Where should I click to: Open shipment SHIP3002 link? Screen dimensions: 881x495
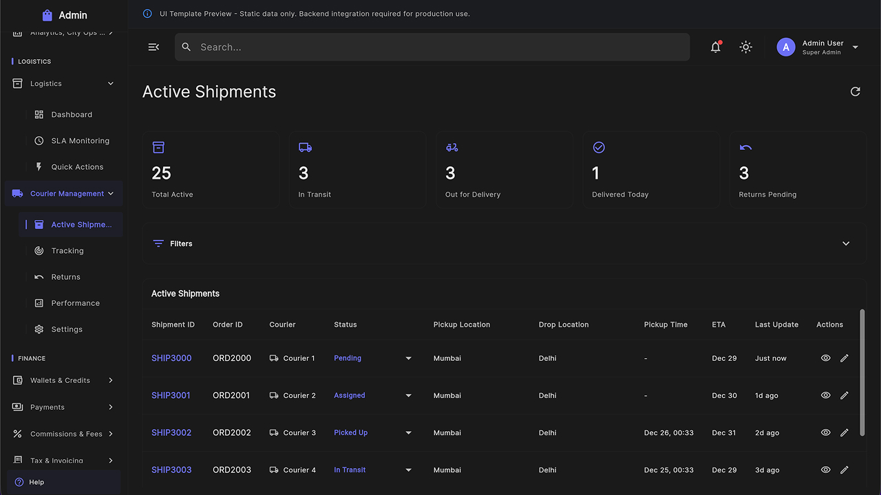pos(171,432)
